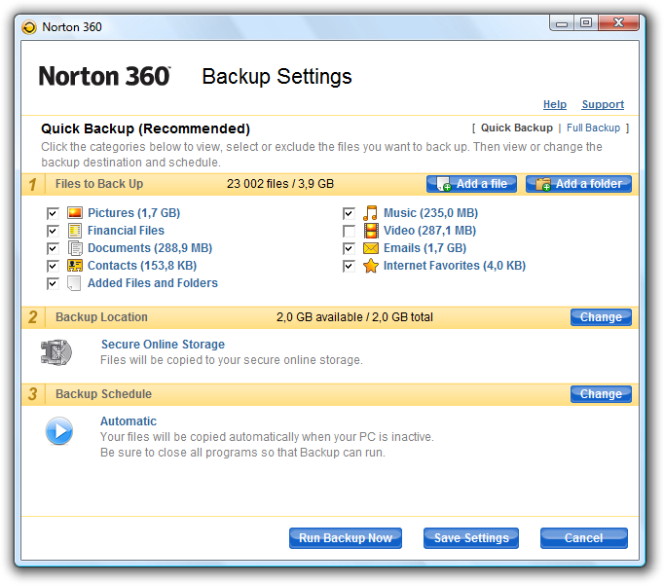Switch to Full Backup mode
This screenshot has height=585, width=664.
[x=593, y=128]
